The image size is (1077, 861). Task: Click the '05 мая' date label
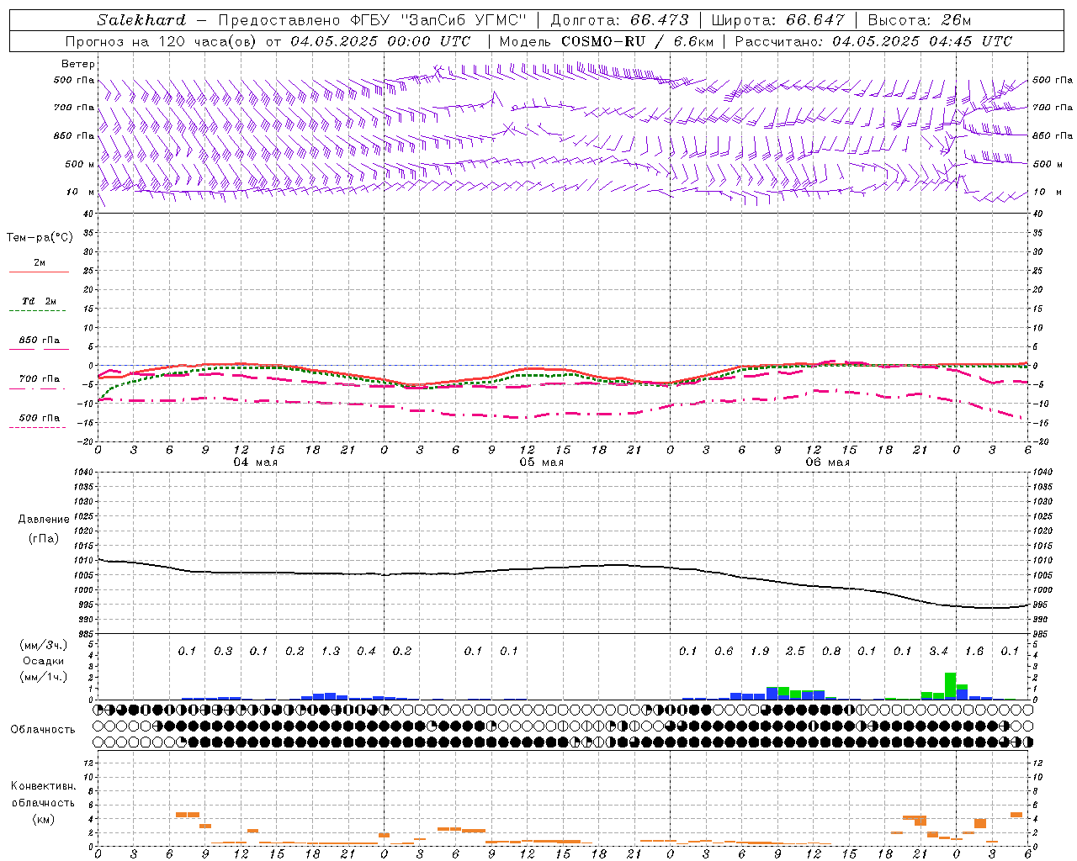coord(542,462)
